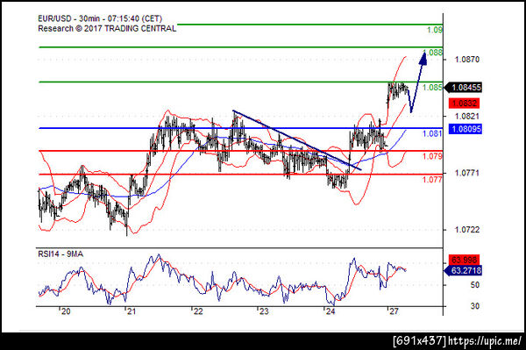Click the blue 1.08095 price tag

coord(465,129)
